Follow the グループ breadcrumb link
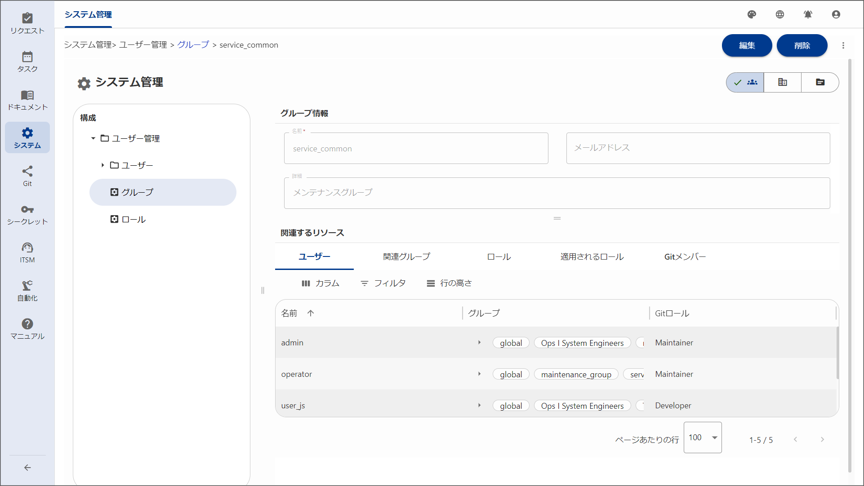 point(193,45)
